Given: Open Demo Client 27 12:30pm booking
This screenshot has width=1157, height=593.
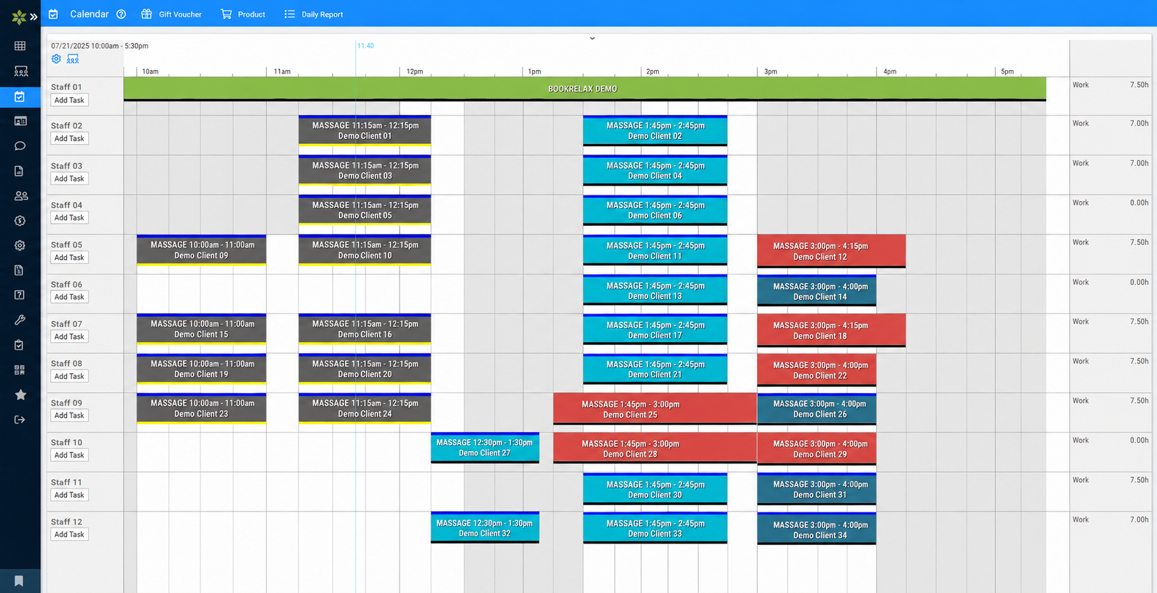Looking at the screenshot, I should click(x=485, y=448).
